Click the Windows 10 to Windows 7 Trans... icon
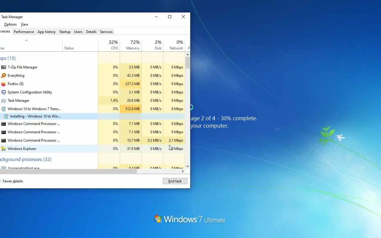The width and height of the screenshot is (381, 238). 4,109
